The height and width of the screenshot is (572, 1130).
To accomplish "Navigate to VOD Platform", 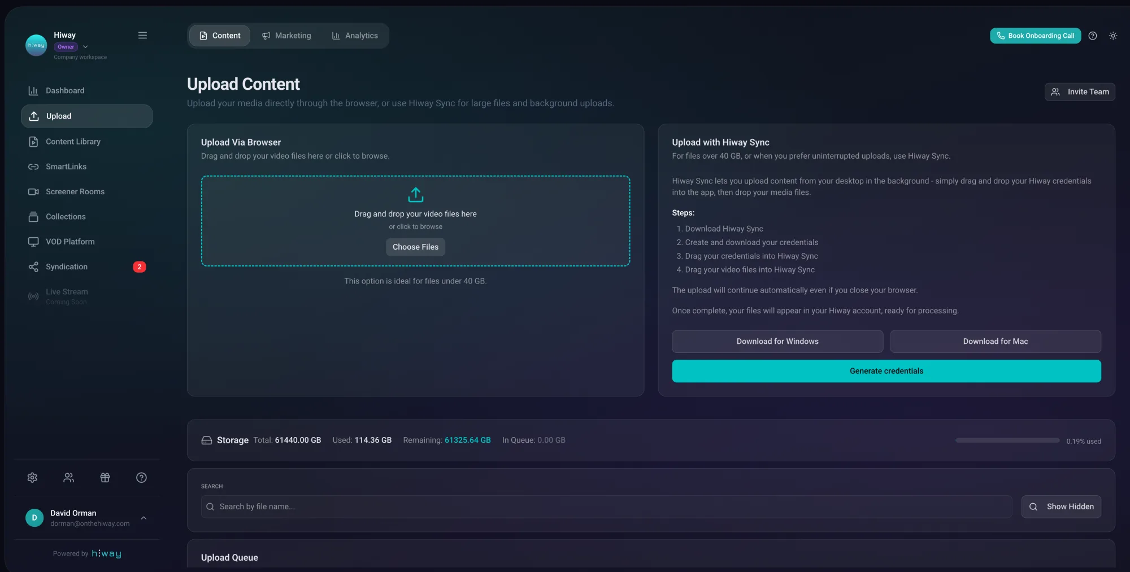I will 86,242.
